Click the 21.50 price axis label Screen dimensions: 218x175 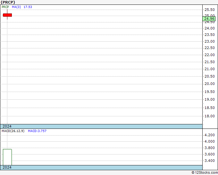(210, 62)
